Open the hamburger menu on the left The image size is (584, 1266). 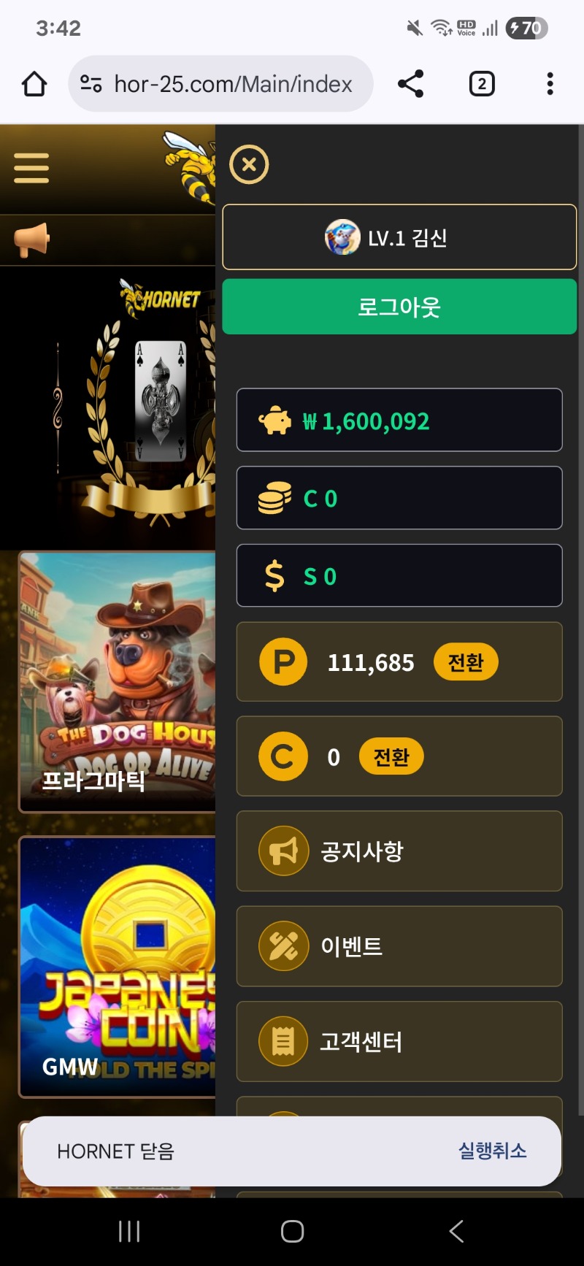(x=31, y=168)
